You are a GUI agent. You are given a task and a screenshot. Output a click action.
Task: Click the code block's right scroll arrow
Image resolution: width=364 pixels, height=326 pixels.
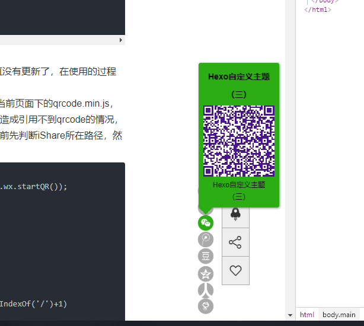click(x=121, y=40)
